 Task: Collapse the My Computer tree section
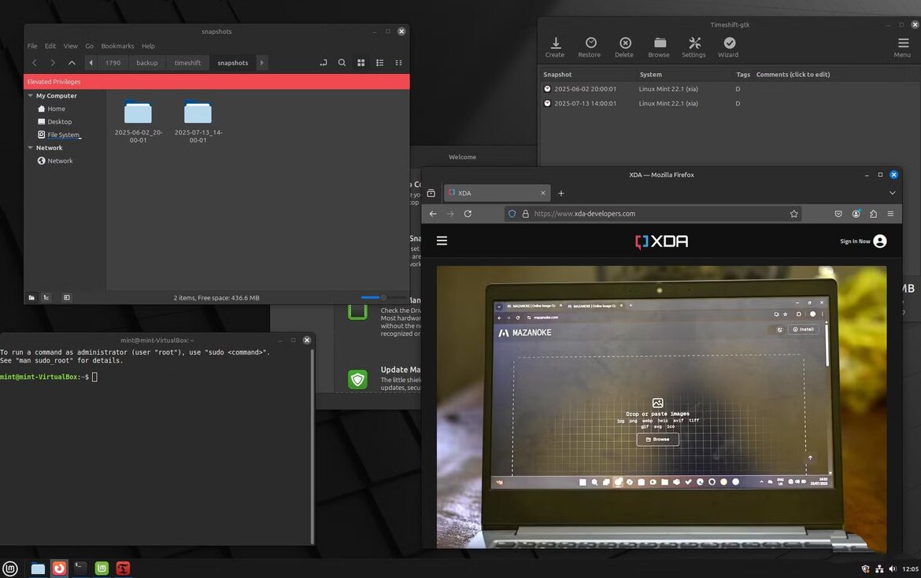(x=29, y=95)
